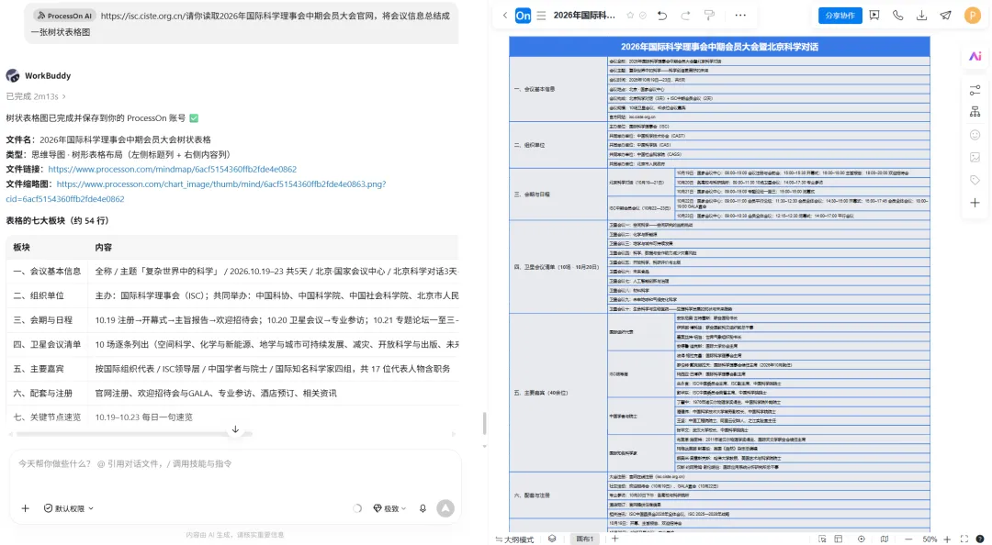Select 五、主要嘉宾 node in the canvas

point(558,393)
